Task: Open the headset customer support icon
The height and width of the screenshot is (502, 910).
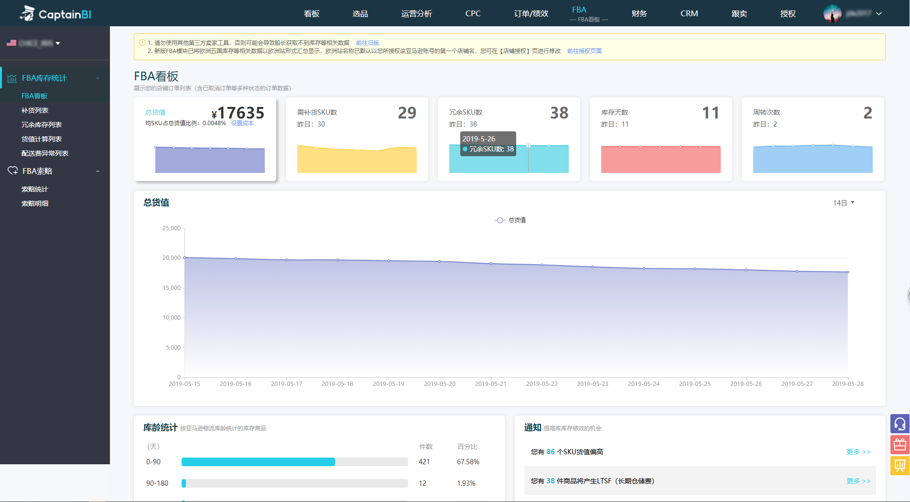Action: point(899,424)
